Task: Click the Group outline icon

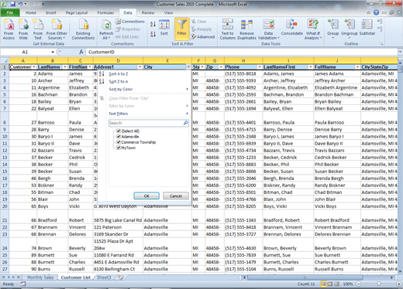Action: tap(332, 29)
